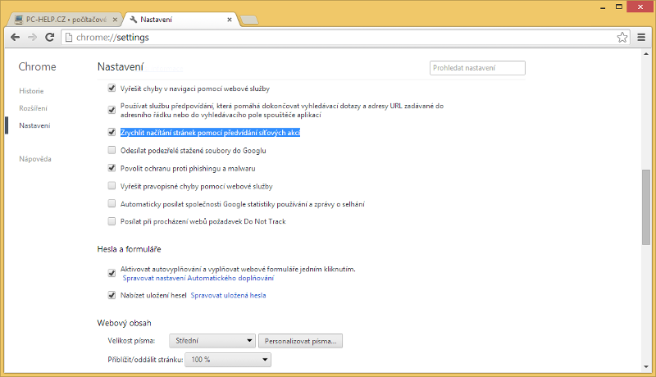
Task: Open Spravovat uložená hesla link
Action: (228, 295)
